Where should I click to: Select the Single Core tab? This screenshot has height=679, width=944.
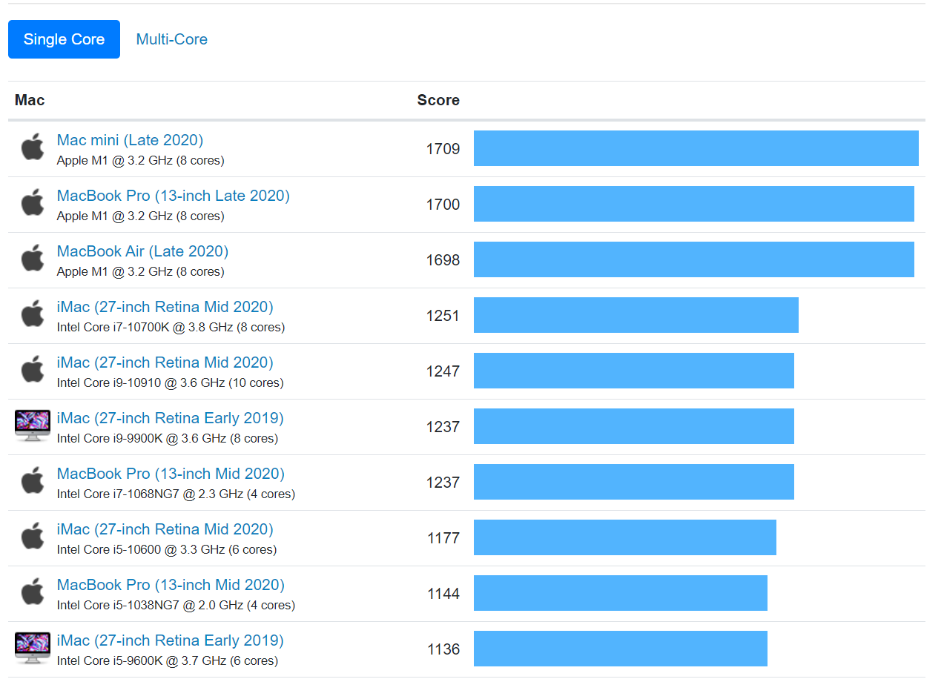pyautogui.click(x=64, y=39)
